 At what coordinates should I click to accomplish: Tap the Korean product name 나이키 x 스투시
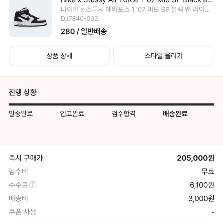[135, 9]
